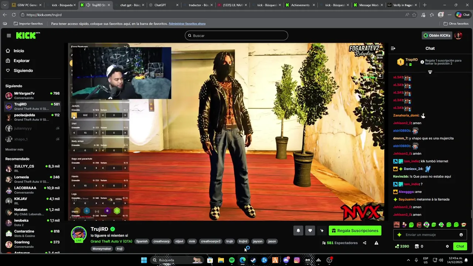The image size is (473, 266).
Task: Click the jayson tag
Action: (x=258, y=241)
